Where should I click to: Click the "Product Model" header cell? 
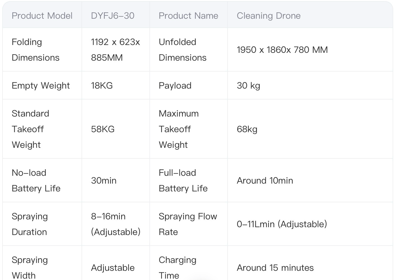click(42, 16)
